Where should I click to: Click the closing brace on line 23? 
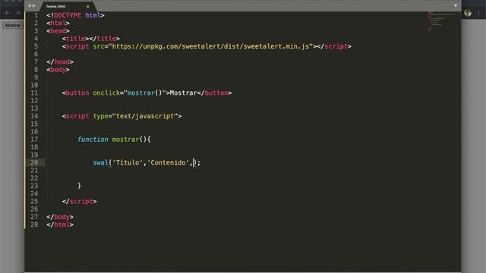point(79,186)
